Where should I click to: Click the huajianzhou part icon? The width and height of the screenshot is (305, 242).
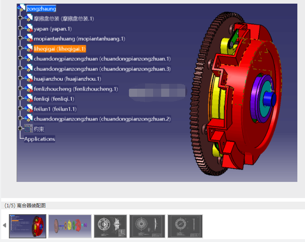[x=29, y=78]
